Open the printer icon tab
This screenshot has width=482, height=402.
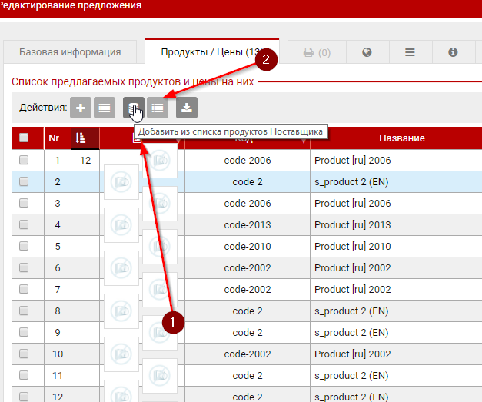click(x=316, y=52)
